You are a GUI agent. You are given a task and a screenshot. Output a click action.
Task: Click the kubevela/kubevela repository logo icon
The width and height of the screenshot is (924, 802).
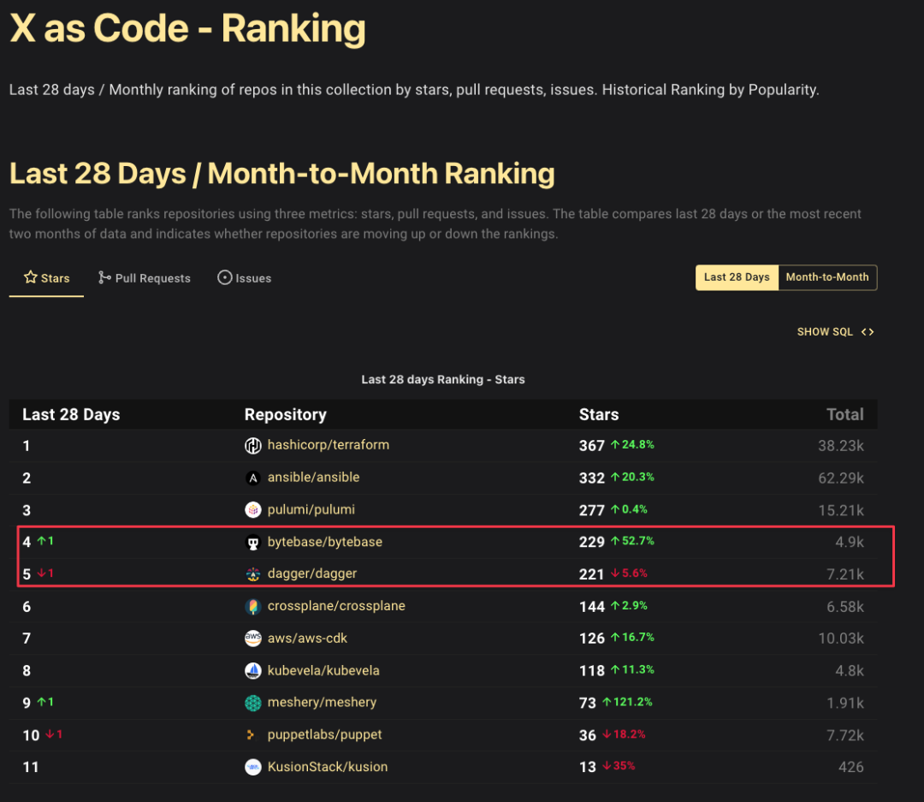[x=252, y=671]
